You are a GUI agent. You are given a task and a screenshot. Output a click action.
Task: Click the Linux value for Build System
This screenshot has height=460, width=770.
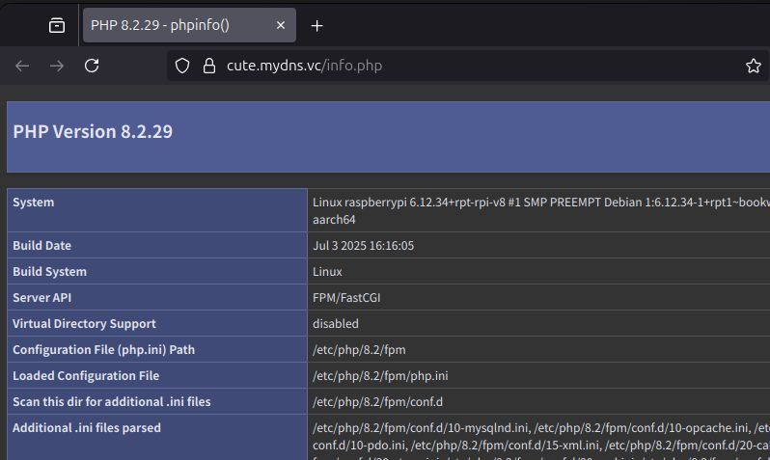(327, 272)
